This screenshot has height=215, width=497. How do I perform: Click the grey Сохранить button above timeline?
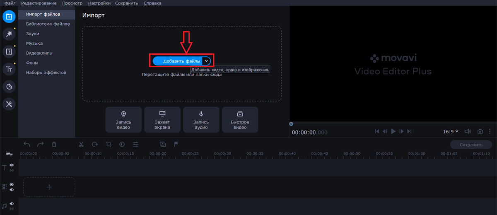point(471,145)
